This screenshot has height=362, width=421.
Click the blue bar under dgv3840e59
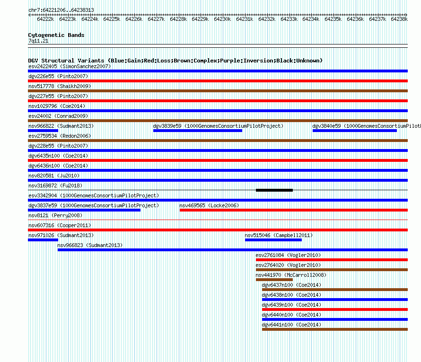(x=355, y=131)
